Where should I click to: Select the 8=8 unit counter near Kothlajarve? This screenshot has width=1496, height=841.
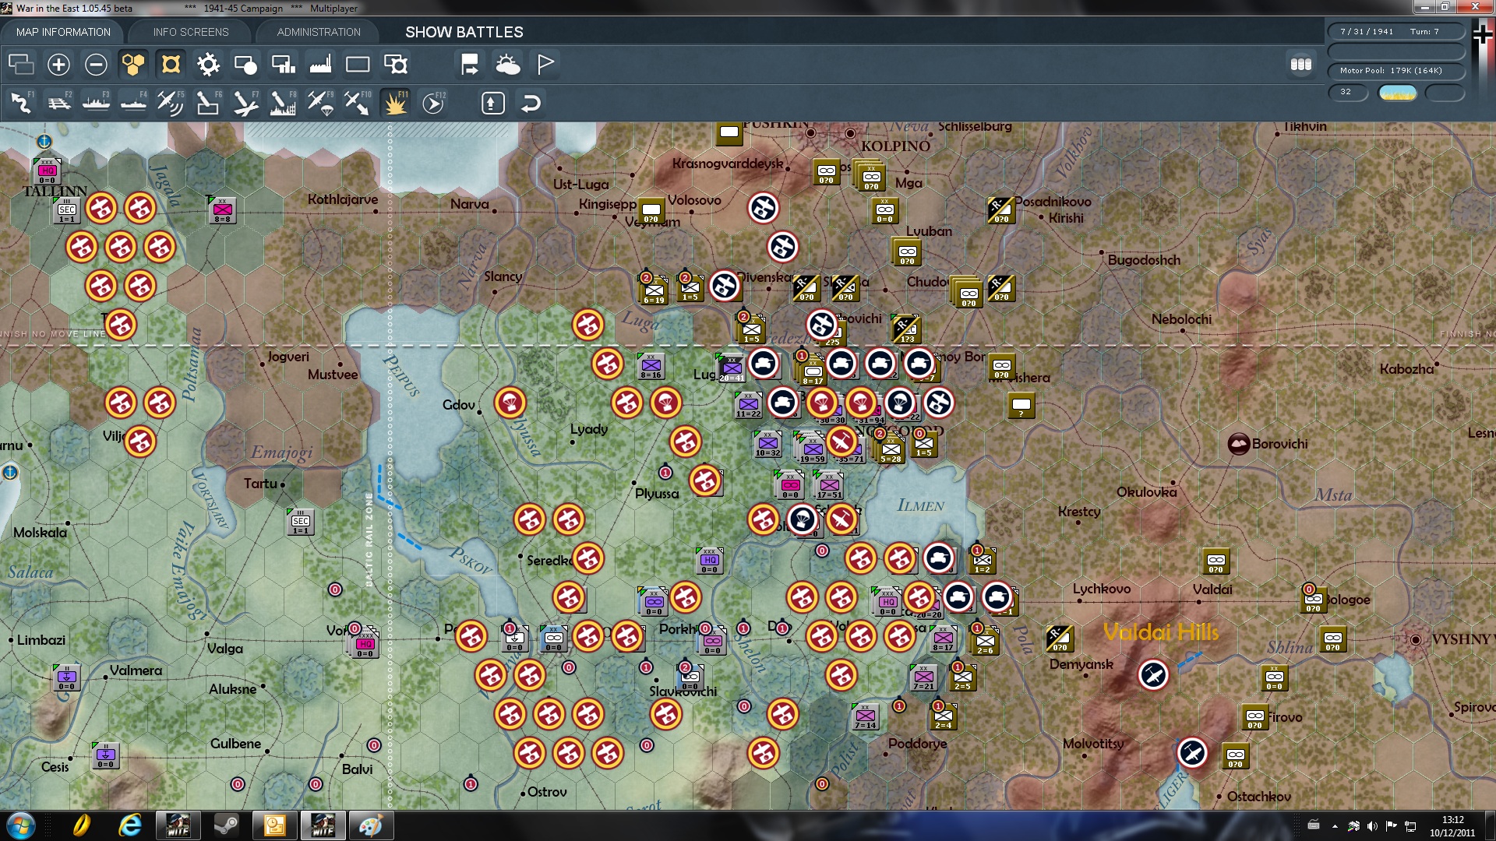[x=222, y=210]
